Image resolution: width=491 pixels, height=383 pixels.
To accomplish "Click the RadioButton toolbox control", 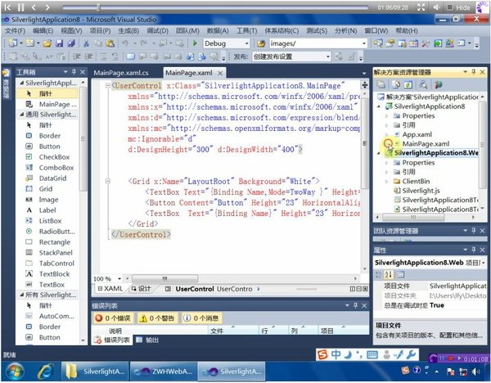I will 56,232.
